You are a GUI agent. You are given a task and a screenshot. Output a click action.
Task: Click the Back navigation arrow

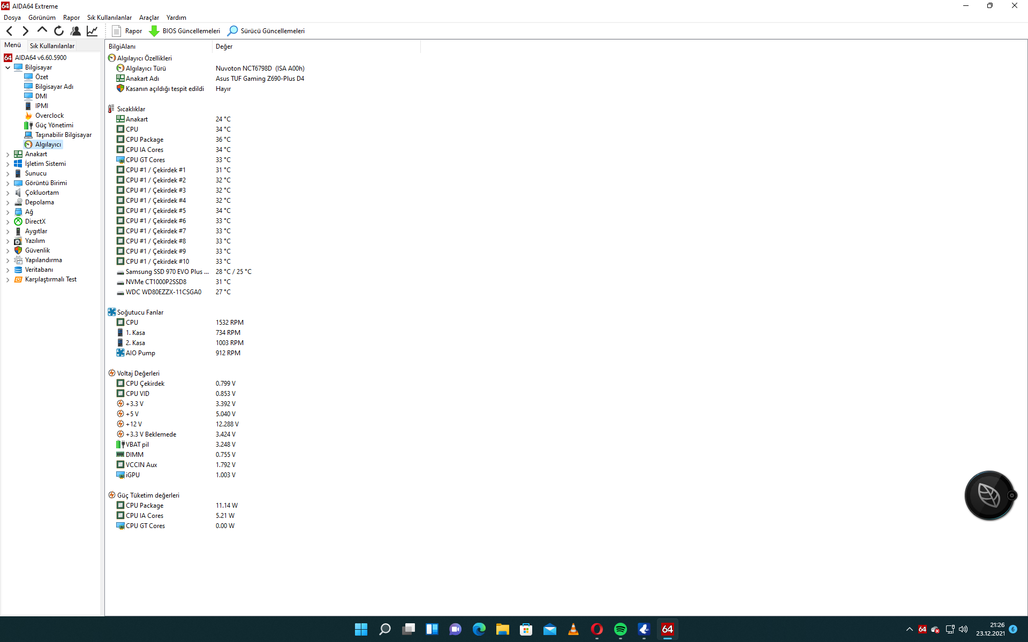click(x=9, y=31)
